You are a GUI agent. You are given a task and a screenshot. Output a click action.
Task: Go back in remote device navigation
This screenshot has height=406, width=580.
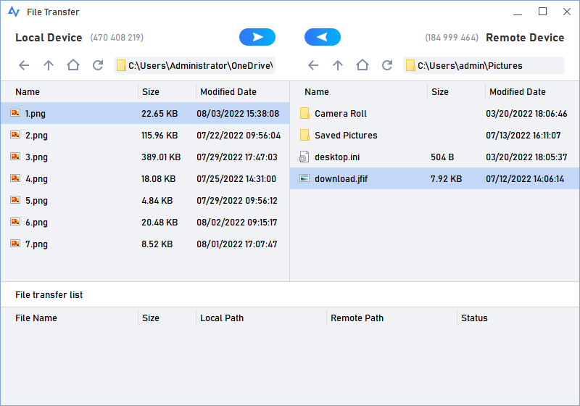click(x=313, y=65)
